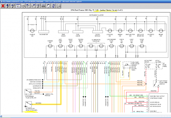Click the SEAT BELT IND OUTPUT label
This screenshot has height=118, width=171.
point(157,96)
